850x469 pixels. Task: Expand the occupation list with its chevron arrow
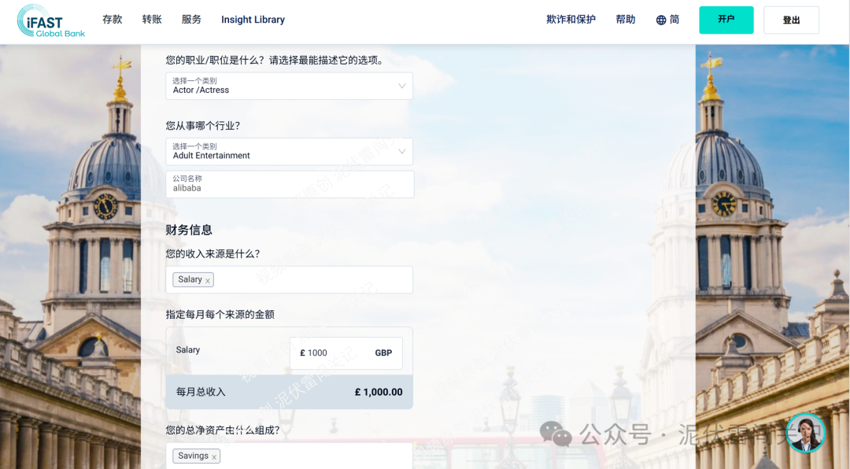401,86
